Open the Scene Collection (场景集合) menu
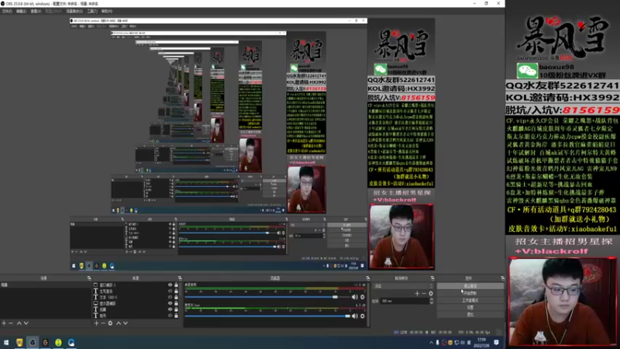 coord(74,12)
